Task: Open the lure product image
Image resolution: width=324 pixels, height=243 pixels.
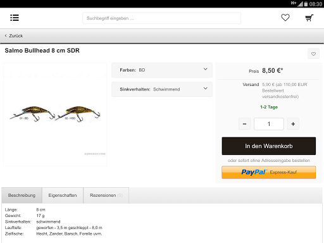Action: [55, 115]
